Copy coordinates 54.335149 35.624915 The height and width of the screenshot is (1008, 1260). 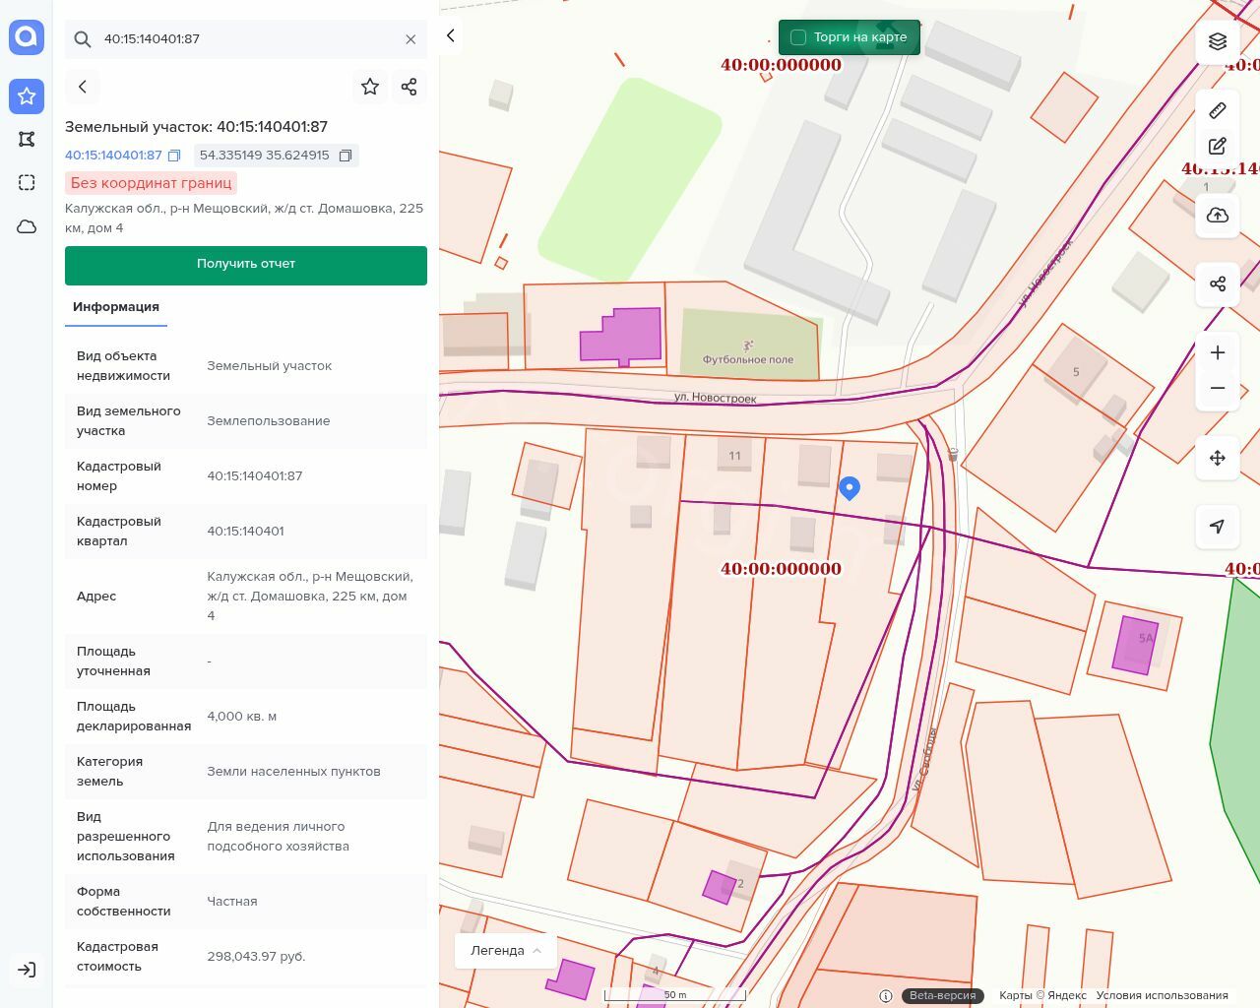coord(346,156)
